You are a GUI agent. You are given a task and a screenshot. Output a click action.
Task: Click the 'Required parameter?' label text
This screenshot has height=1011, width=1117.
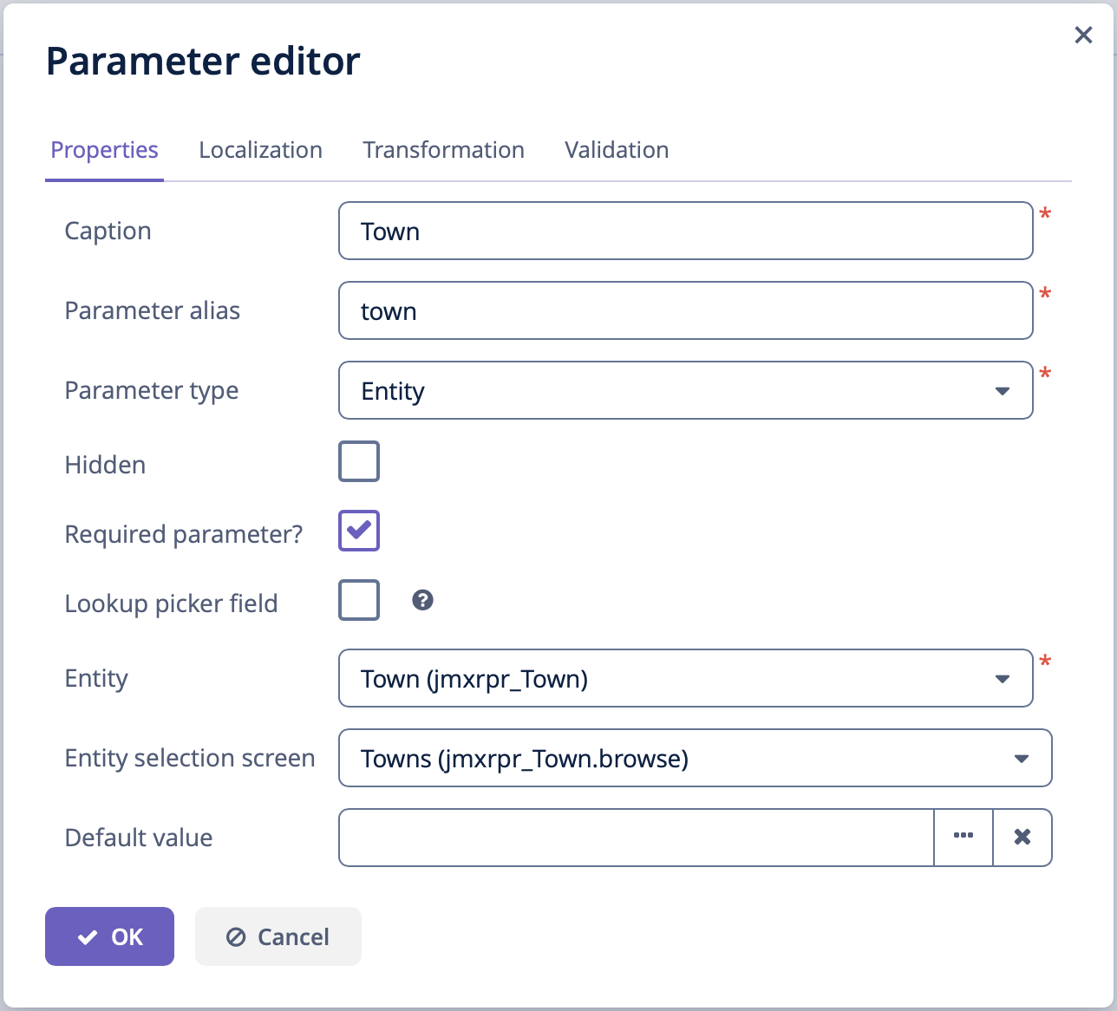click(x=184, y=534)
